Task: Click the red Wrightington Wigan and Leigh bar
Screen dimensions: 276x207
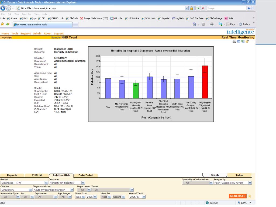Action: pos(205,82)
